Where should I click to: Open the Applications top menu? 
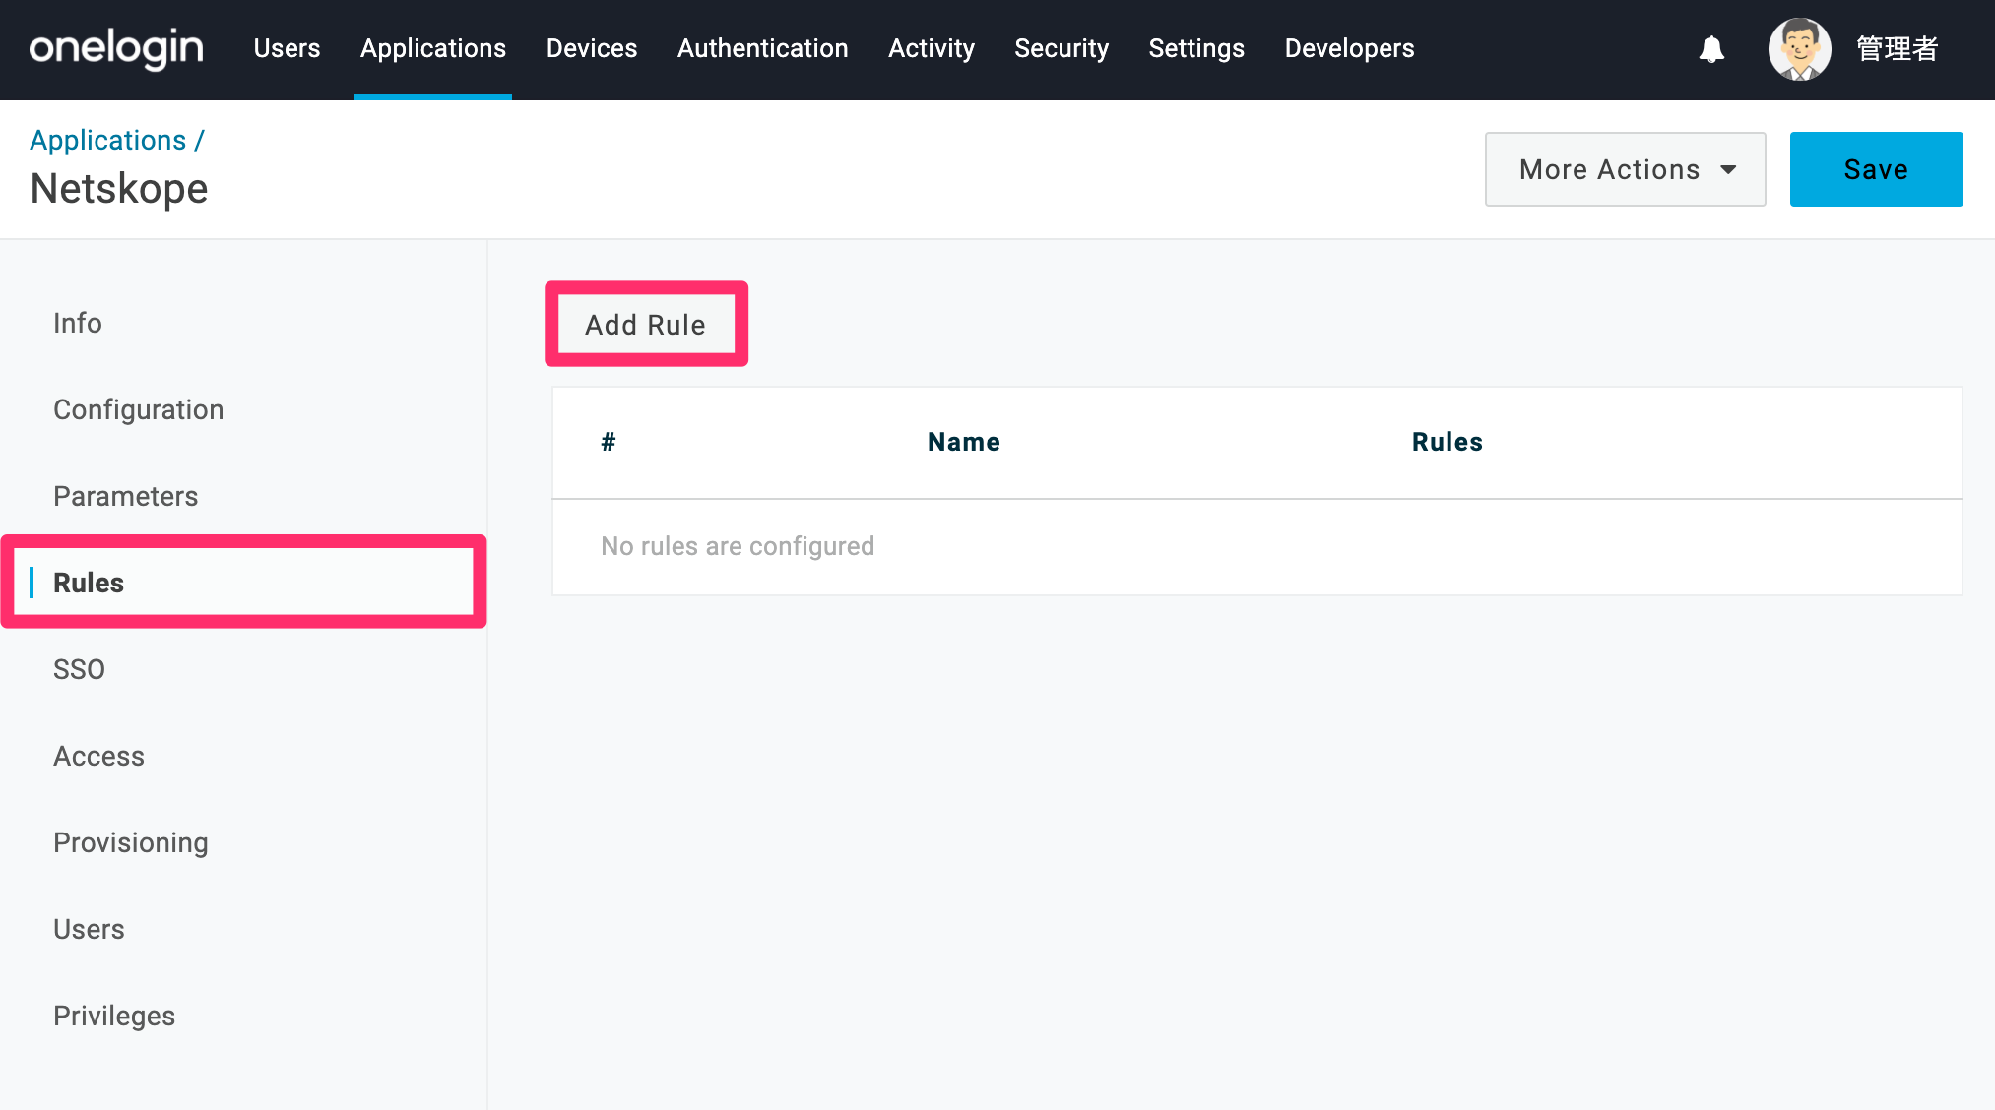click(x=433, y=48)
